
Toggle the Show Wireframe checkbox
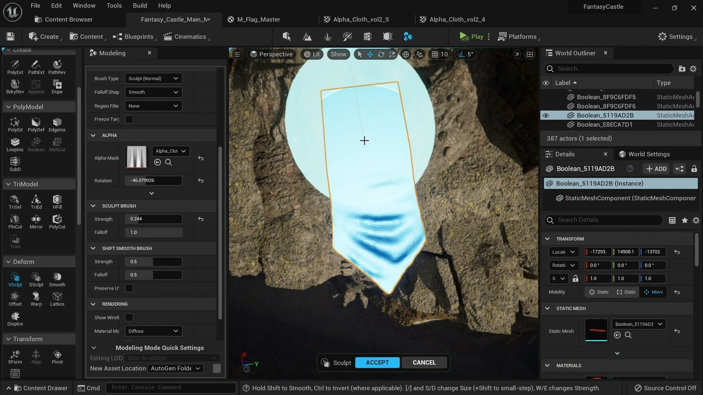click(x=129, y=317)
